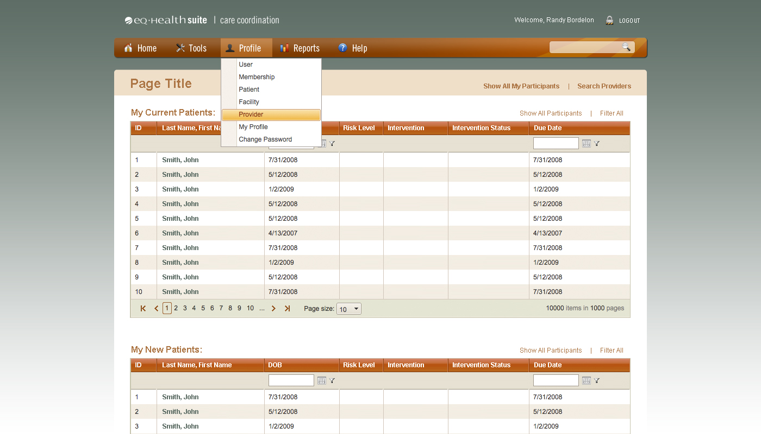
Task: Select Provider from the Profile menu
Action: pos(271,114)
